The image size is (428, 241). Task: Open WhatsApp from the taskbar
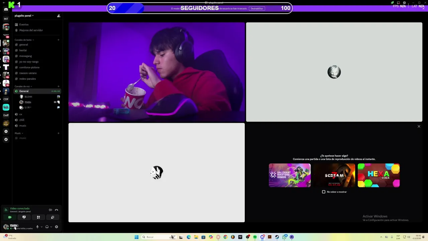point(284,237)
